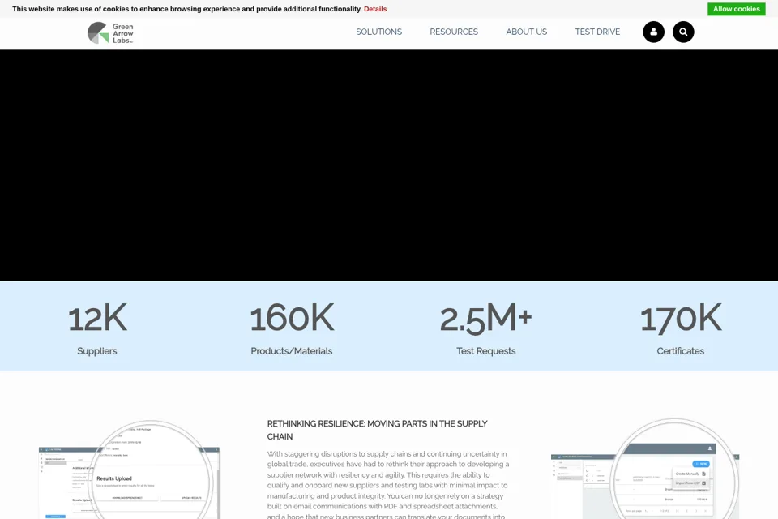Click the 12K Suppliers figure
This screenshot has height=519, width=778.
coord(97,318)
